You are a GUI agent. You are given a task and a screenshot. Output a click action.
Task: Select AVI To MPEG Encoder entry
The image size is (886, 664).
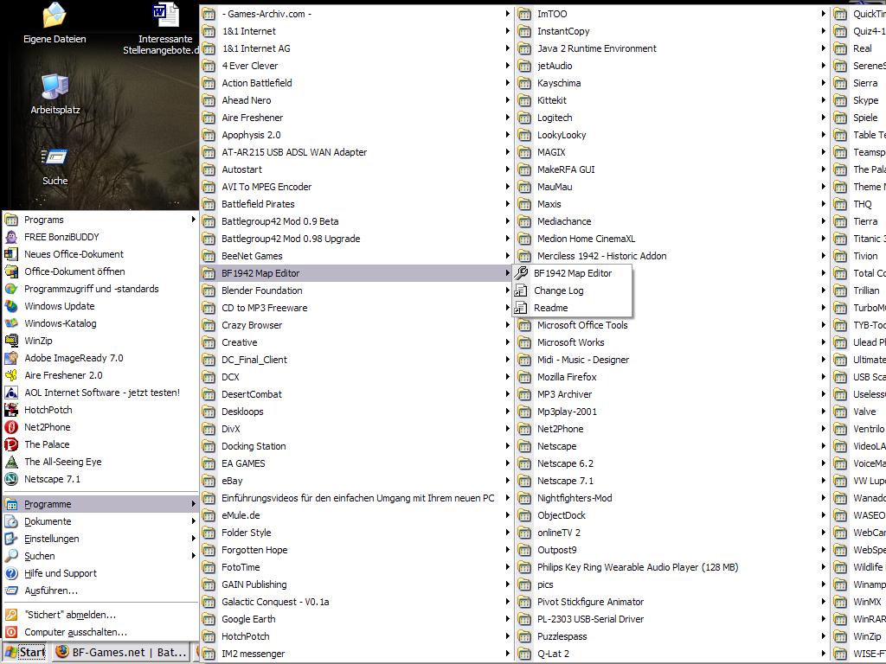coord(356,187)
